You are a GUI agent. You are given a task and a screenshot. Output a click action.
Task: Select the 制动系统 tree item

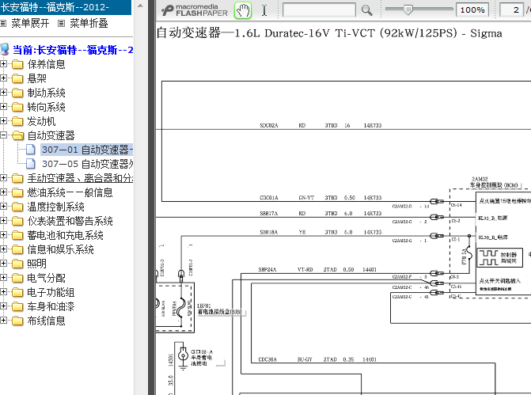click(47, 93)
